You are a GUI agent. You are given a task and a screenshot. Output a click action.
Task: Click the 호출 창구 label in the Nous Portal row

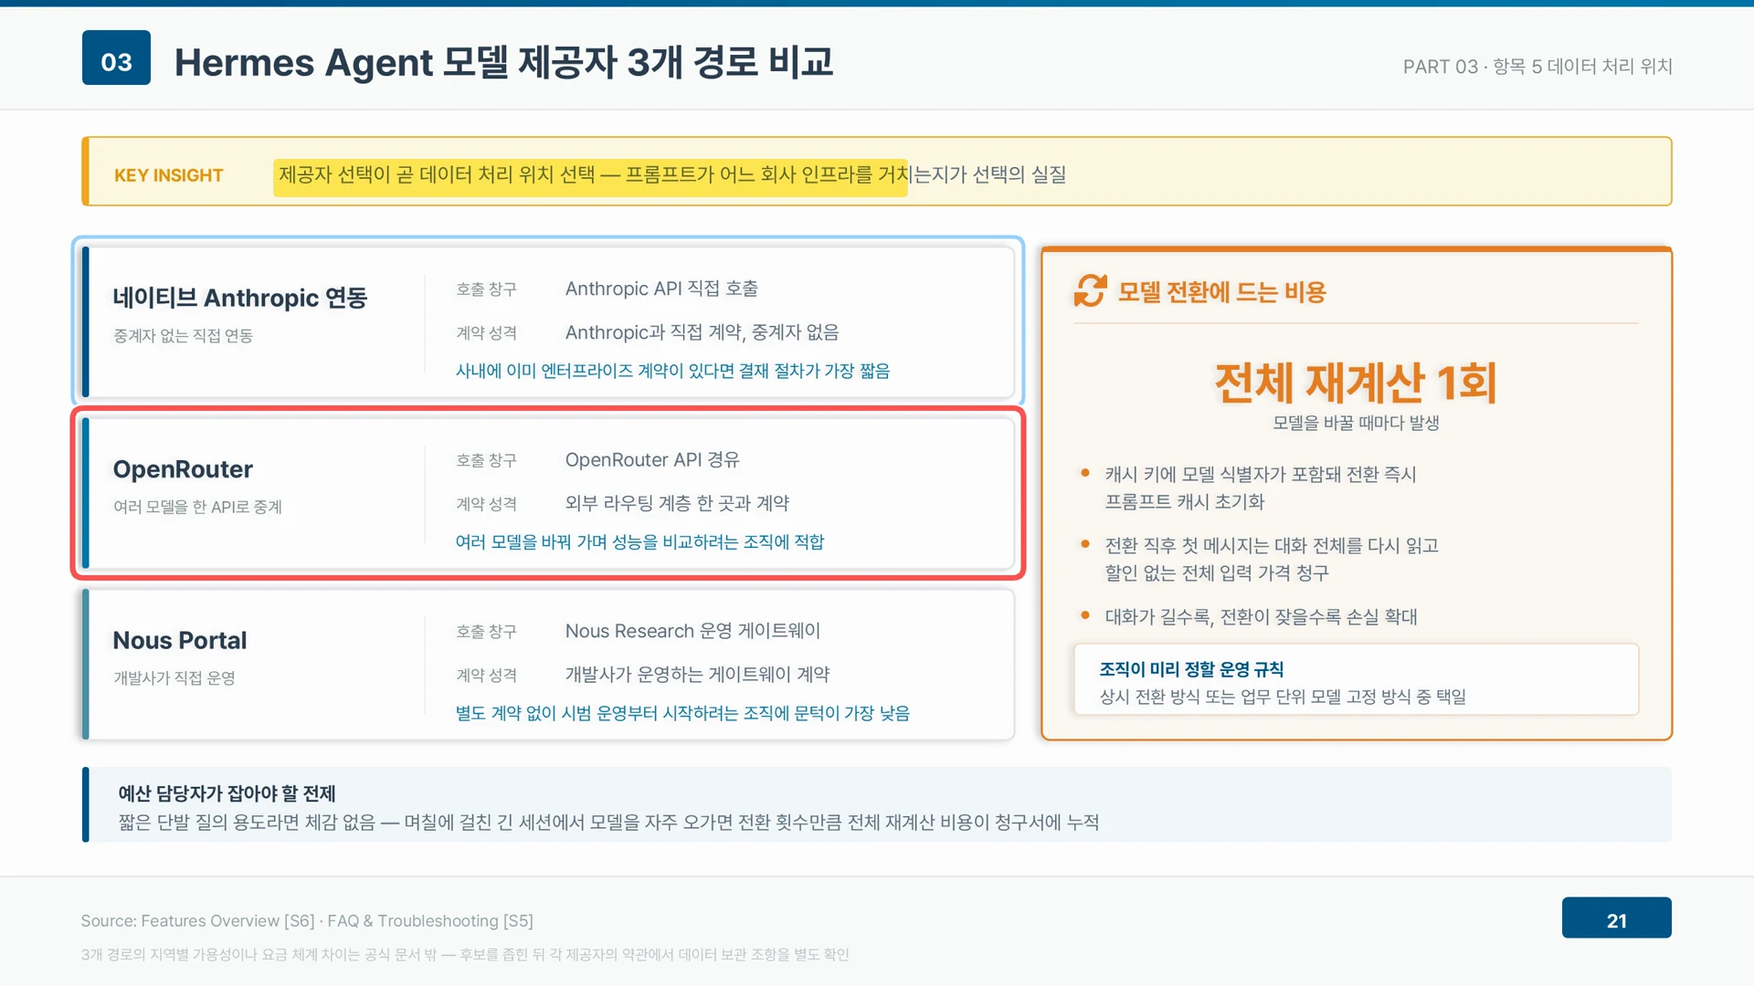click(486, 632)
